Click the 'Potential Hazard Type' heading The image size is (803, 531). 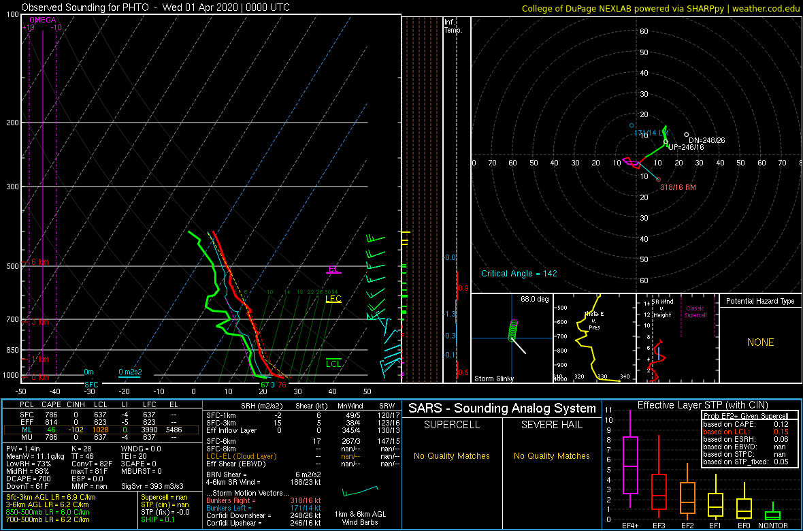761,301
